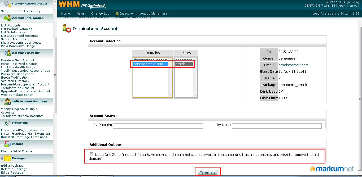This screenshot has width=362, height=177.
Task: Select denemereseller.com in Domains list
Action: click(x=150, y=60)
